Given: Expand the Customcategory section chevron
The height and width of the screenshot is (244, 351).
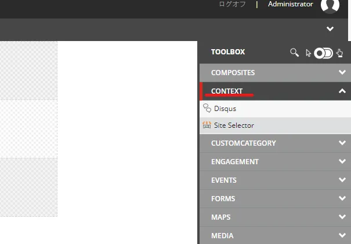Looking at the screenshot, I should 342,143.
